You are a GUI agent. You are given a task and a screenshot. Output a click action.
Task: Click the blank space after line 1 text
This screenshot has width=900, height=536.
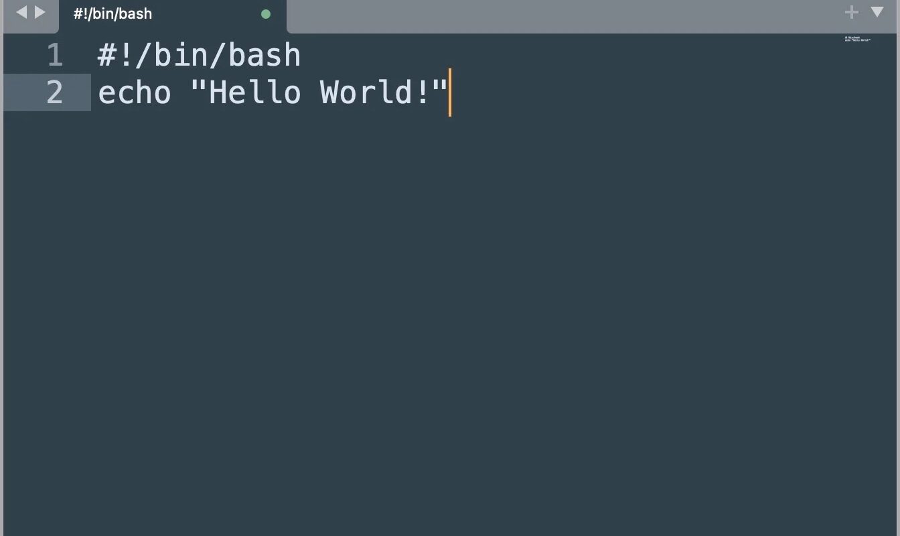(569, 56)
